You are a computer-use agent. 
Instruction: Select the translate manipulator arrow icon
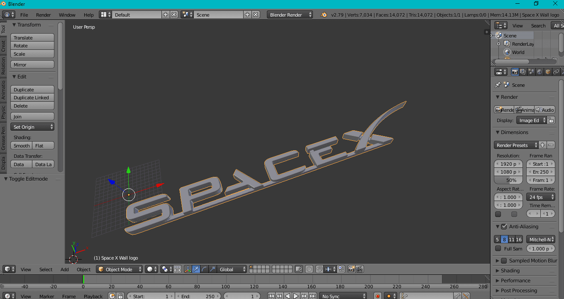click(x=196, y=269)
